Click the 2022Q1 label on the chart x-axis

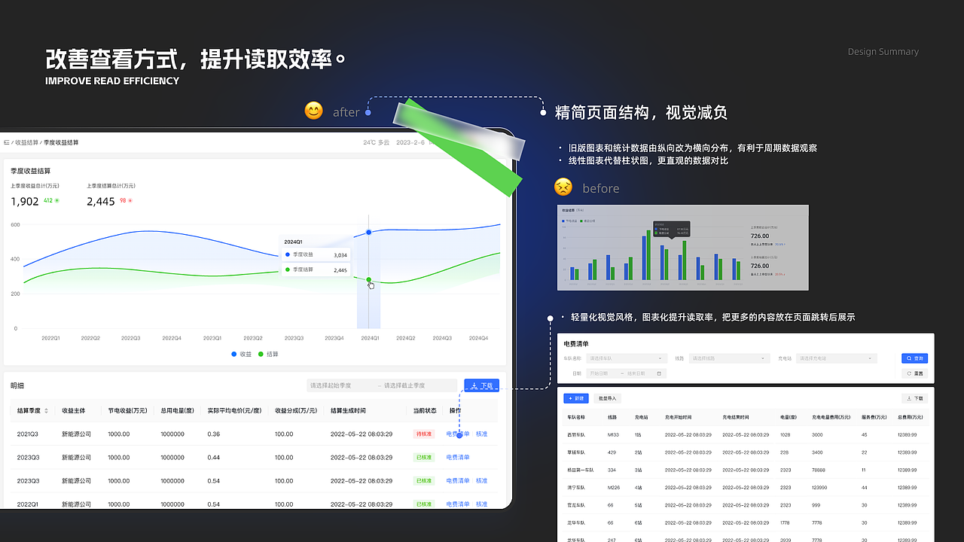[x=50, y=339]
